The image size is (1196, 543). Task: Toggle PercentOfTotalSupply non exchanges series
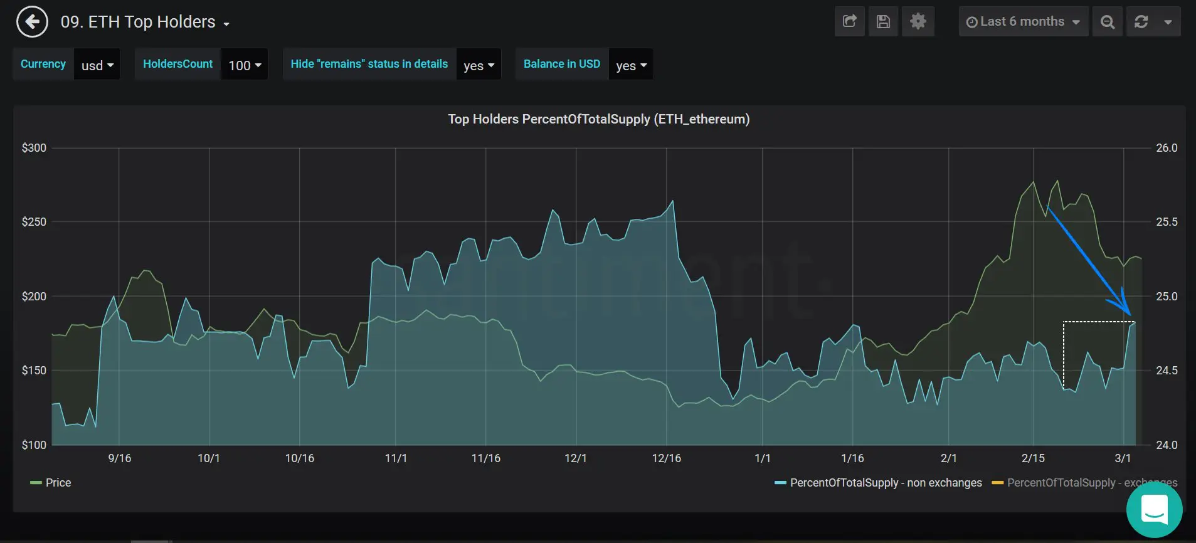pos(885,483)
